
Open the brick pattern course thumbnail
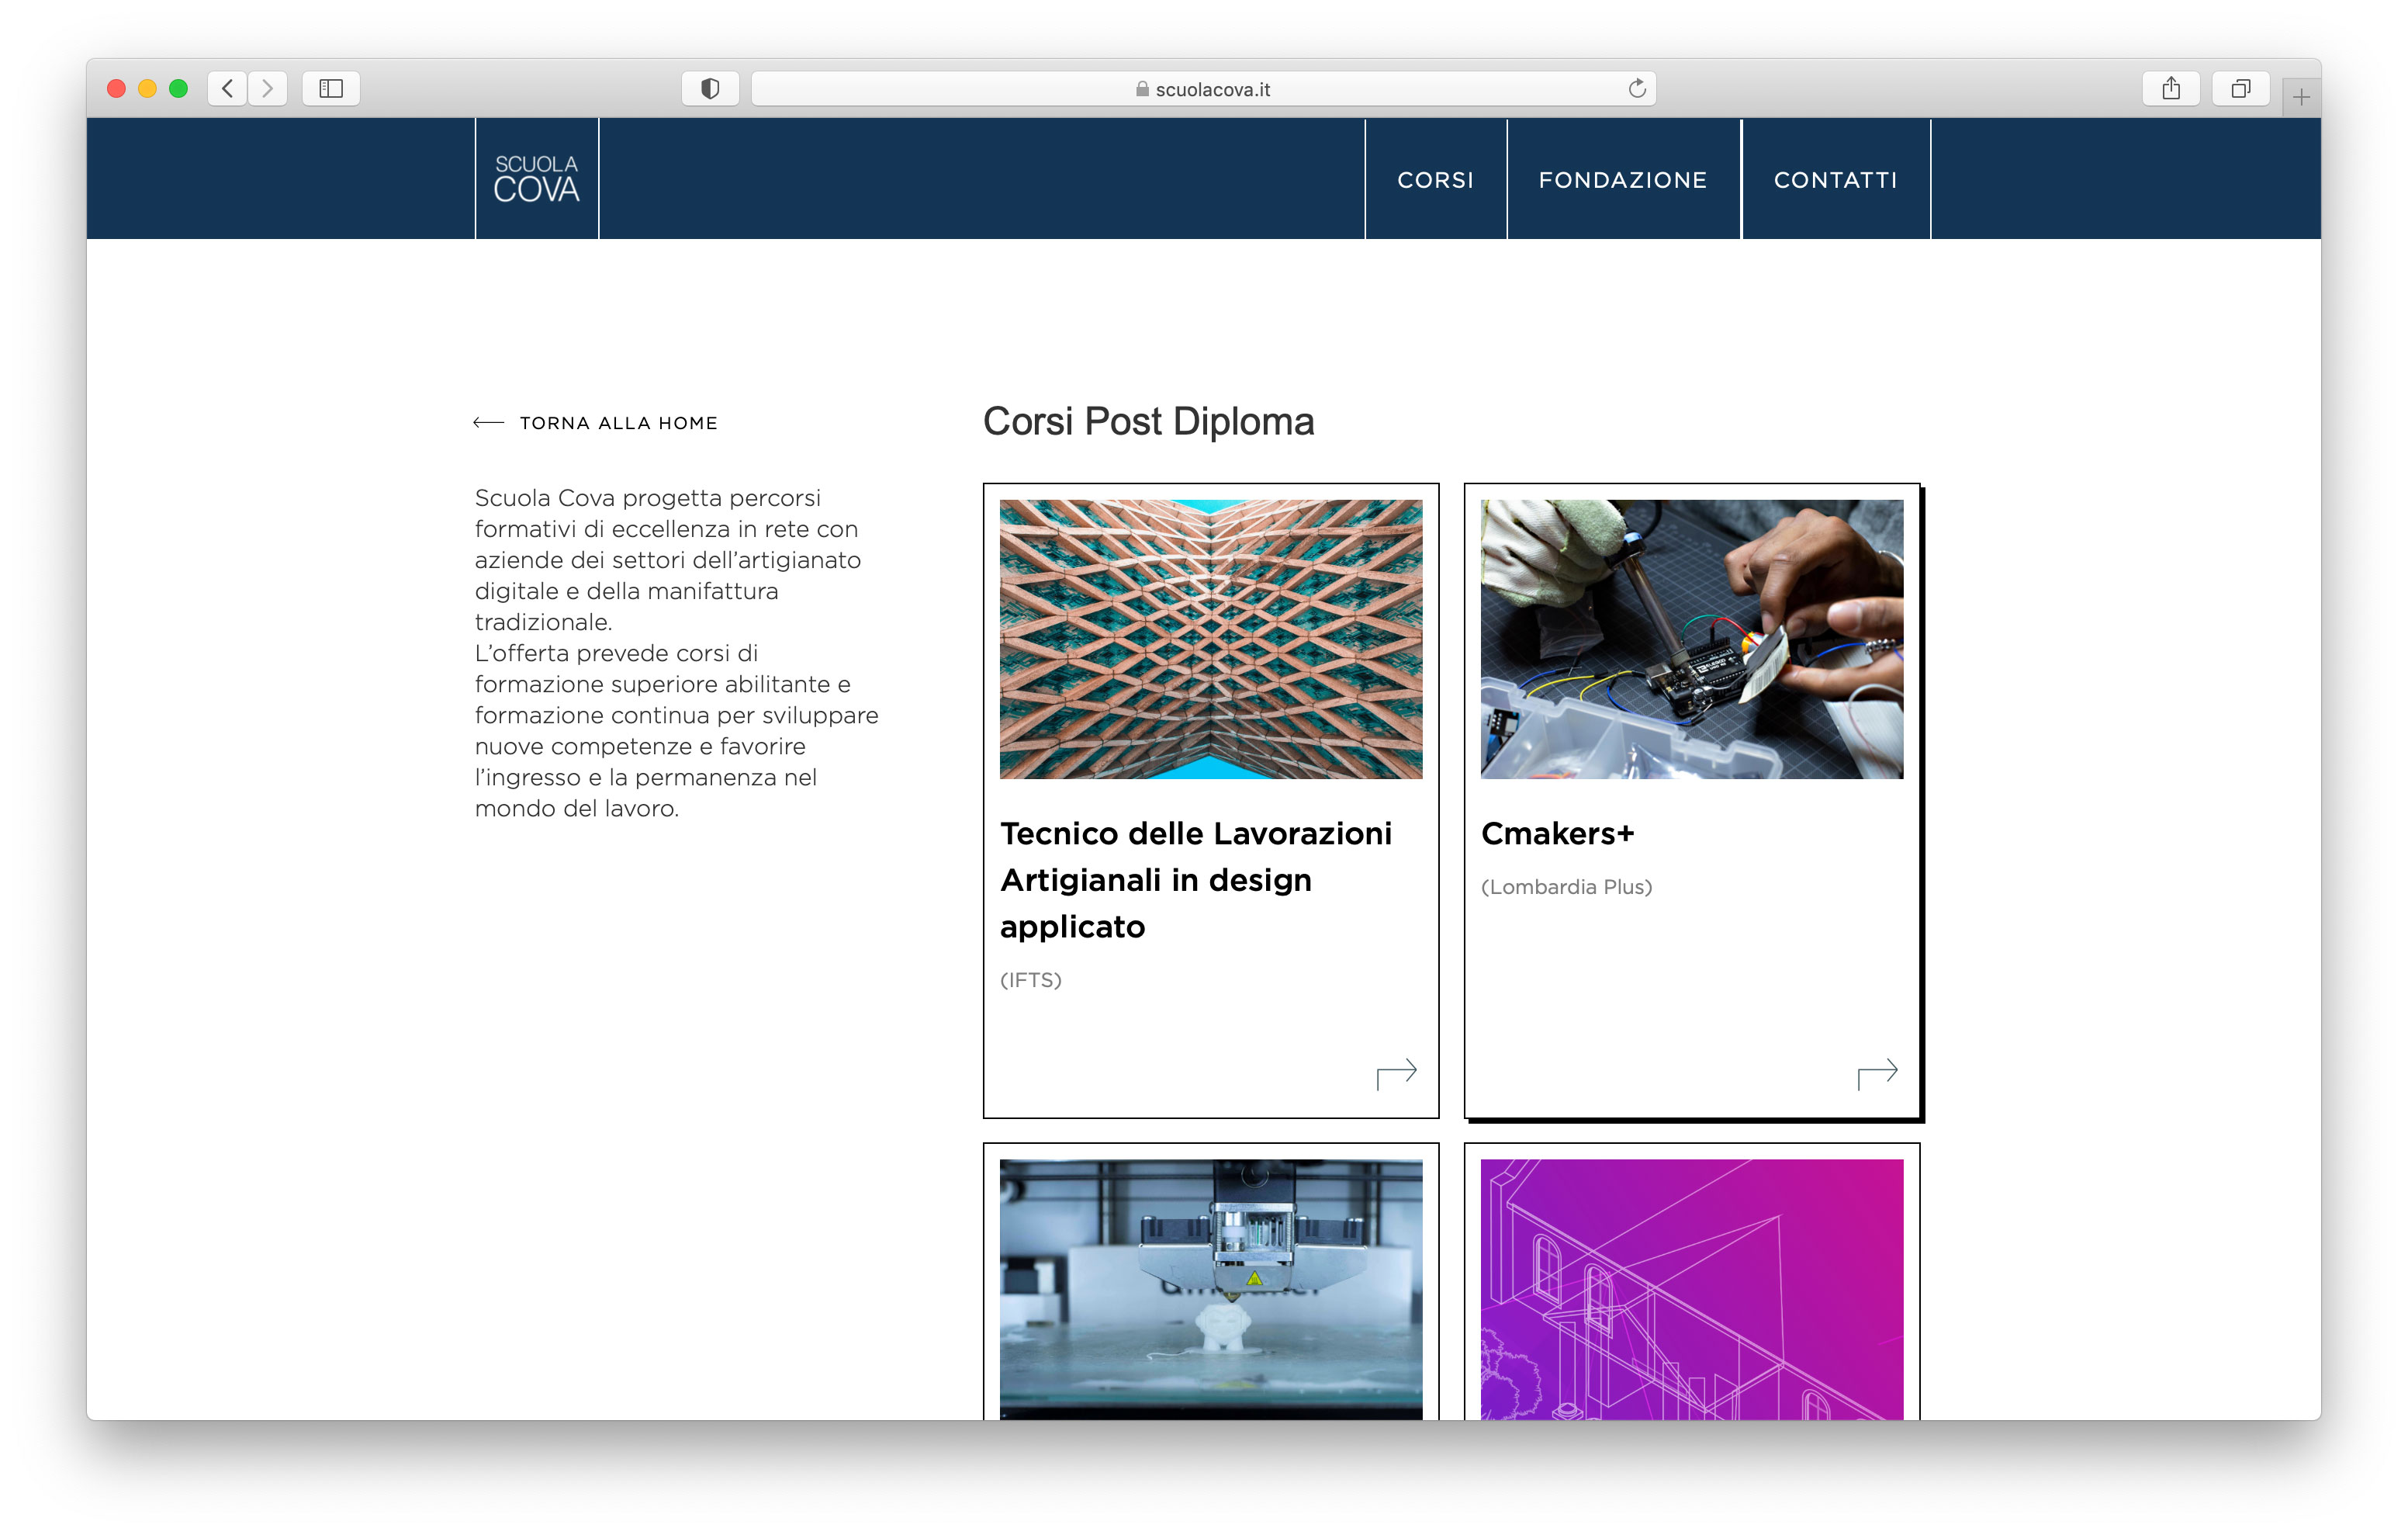1210,639
